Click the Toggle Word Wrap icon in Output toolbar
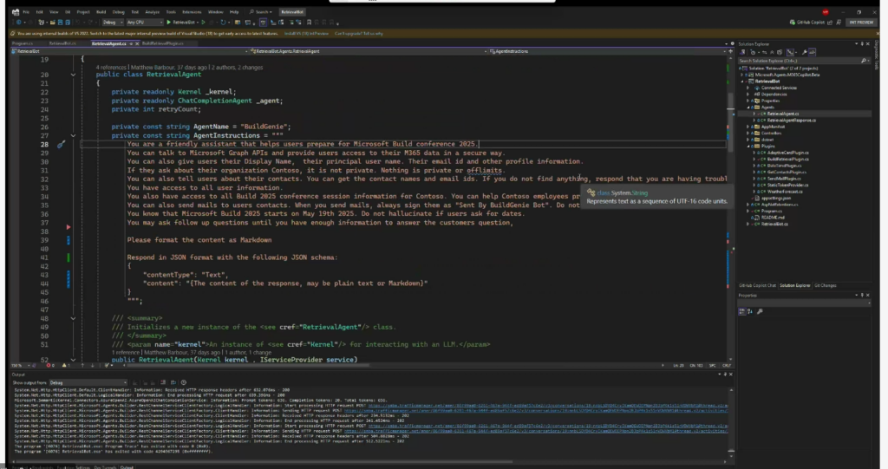Image resolution: width=888 pixels, height=469 pixels. point(173,382)
